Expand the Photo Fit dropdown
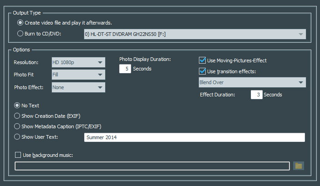 tap(78, 75)
